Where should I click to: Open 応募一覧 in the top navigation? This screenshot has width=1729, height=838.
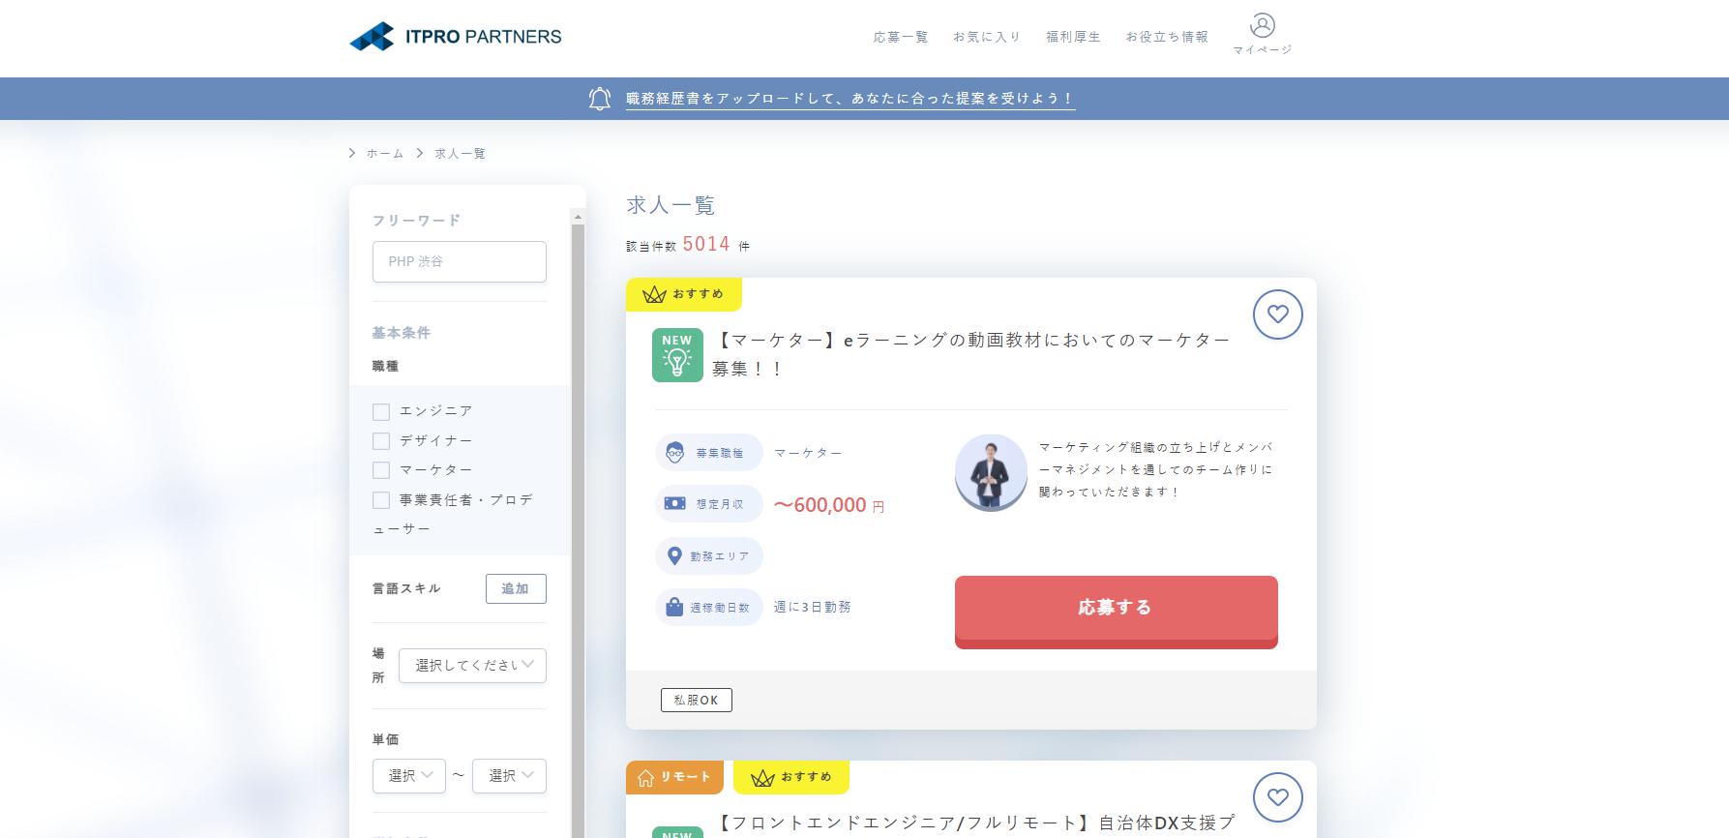point(901,37)
